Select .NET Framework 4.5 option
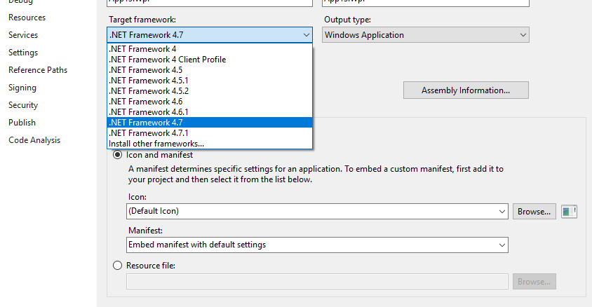Image resolution: width=592 pixels, height=307 pixels. tap(210, 70)
